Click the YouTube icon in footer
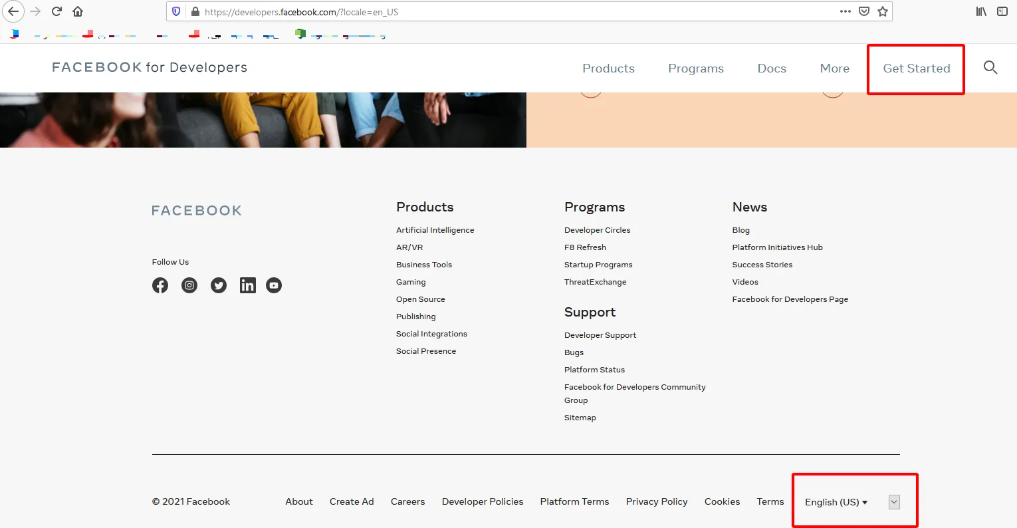1017x528 pixels. click(274, 285)
